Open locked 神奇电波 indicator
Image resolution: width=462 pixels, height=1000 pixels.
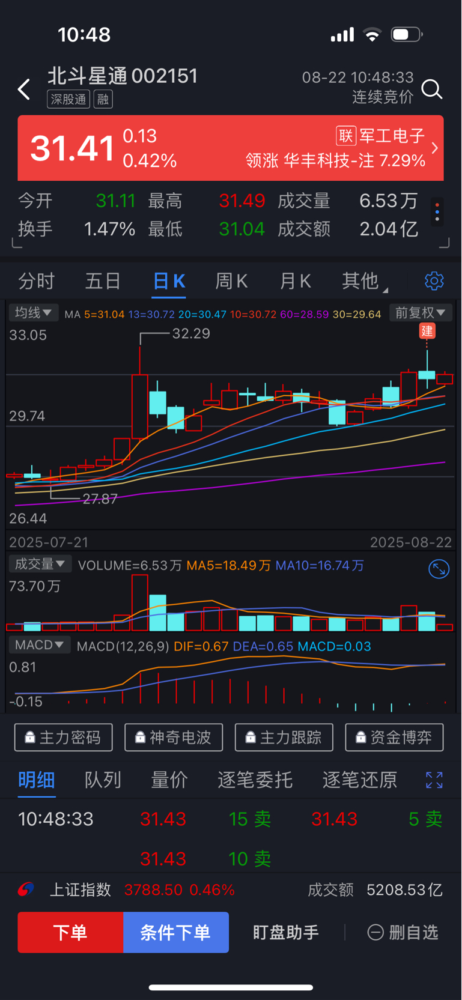(x=174, y=738)
